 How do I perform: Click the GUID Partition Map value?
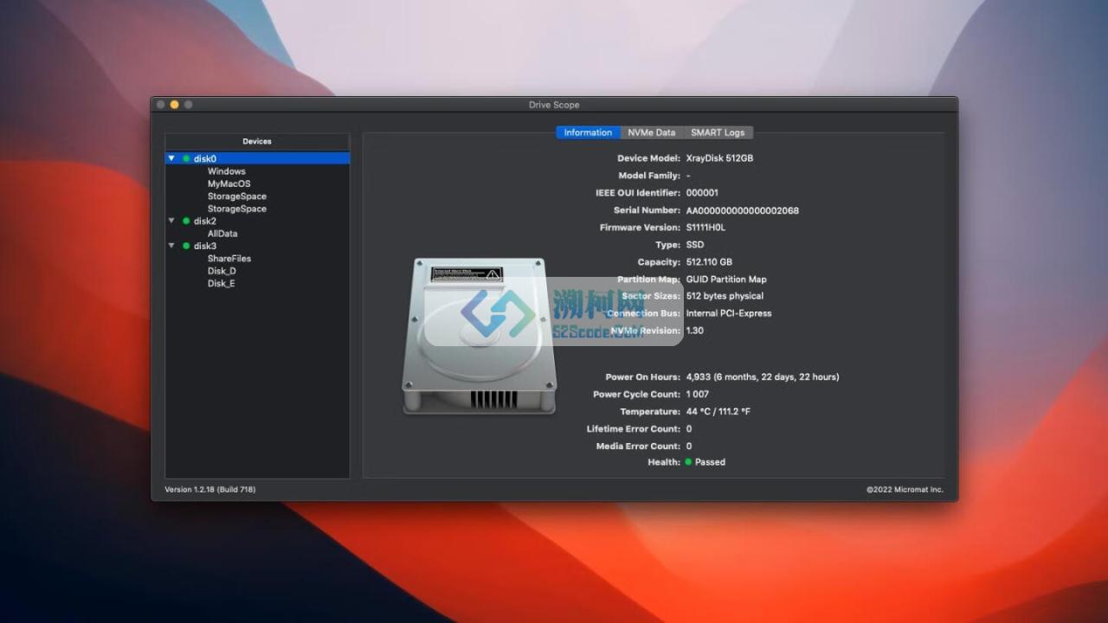(x=726, y=279)
